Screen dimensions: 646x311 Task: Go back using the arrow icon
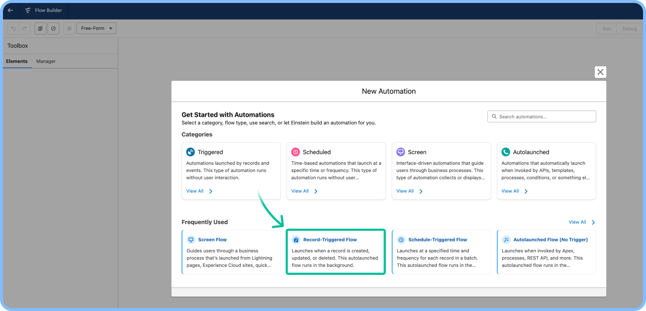click(x=10, y=10)
